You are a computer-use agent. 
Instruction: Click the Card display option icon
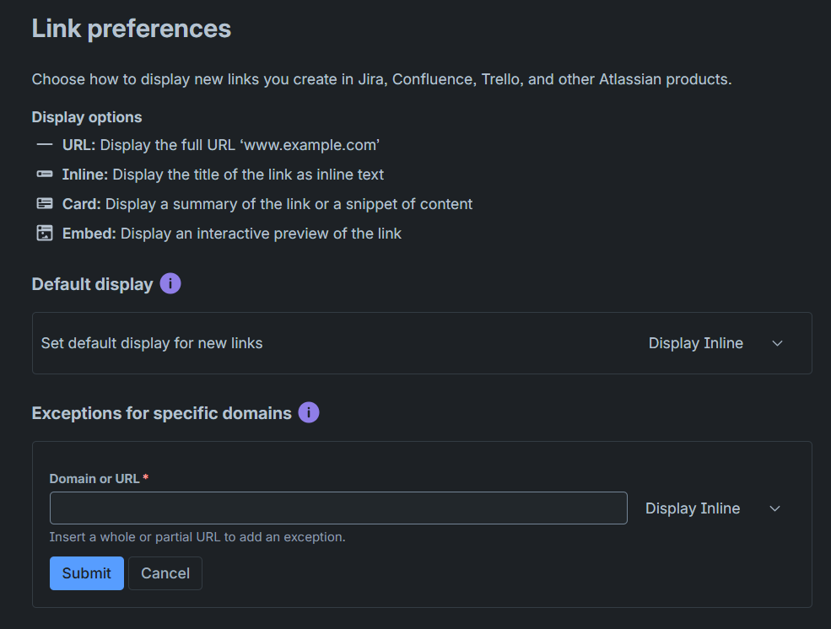point(45,204)
